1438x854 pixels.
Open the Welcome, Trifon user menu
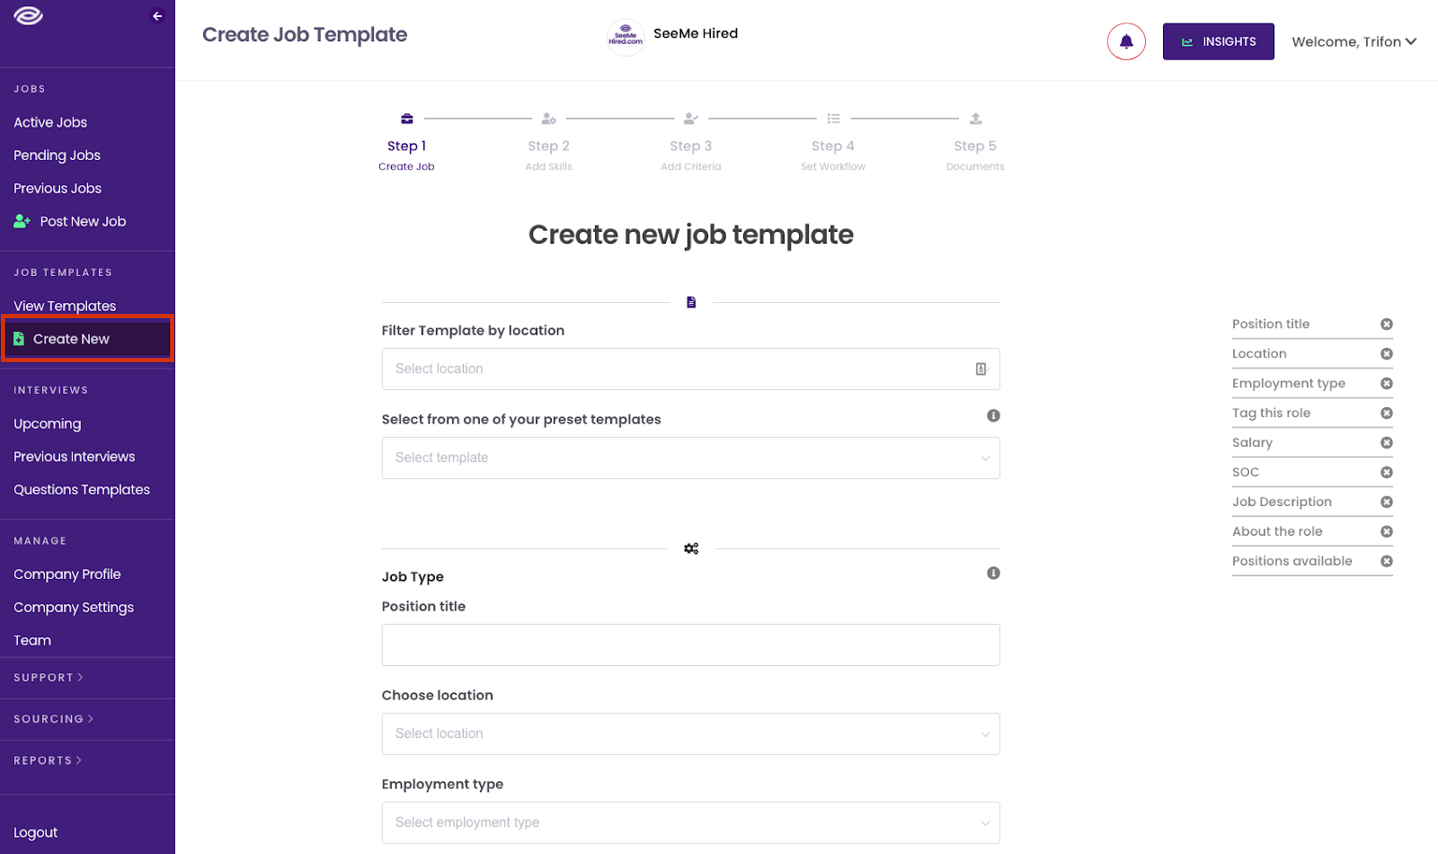tap(1354, 41)
